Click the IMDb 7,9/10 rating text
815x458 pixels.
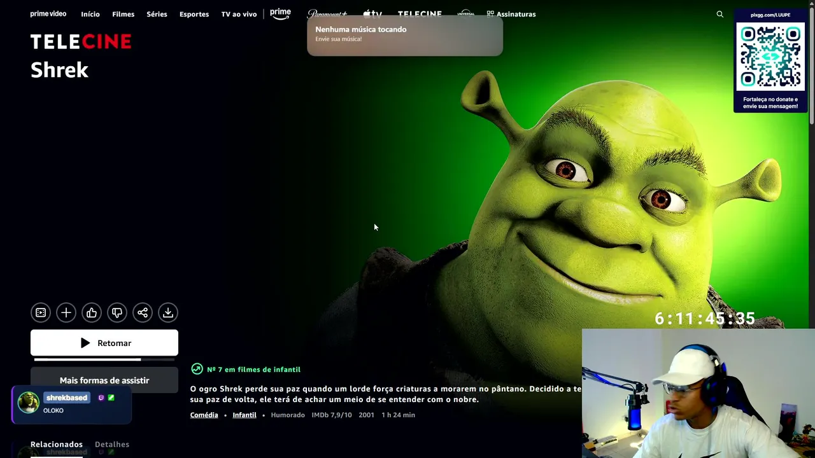point(332,415)
